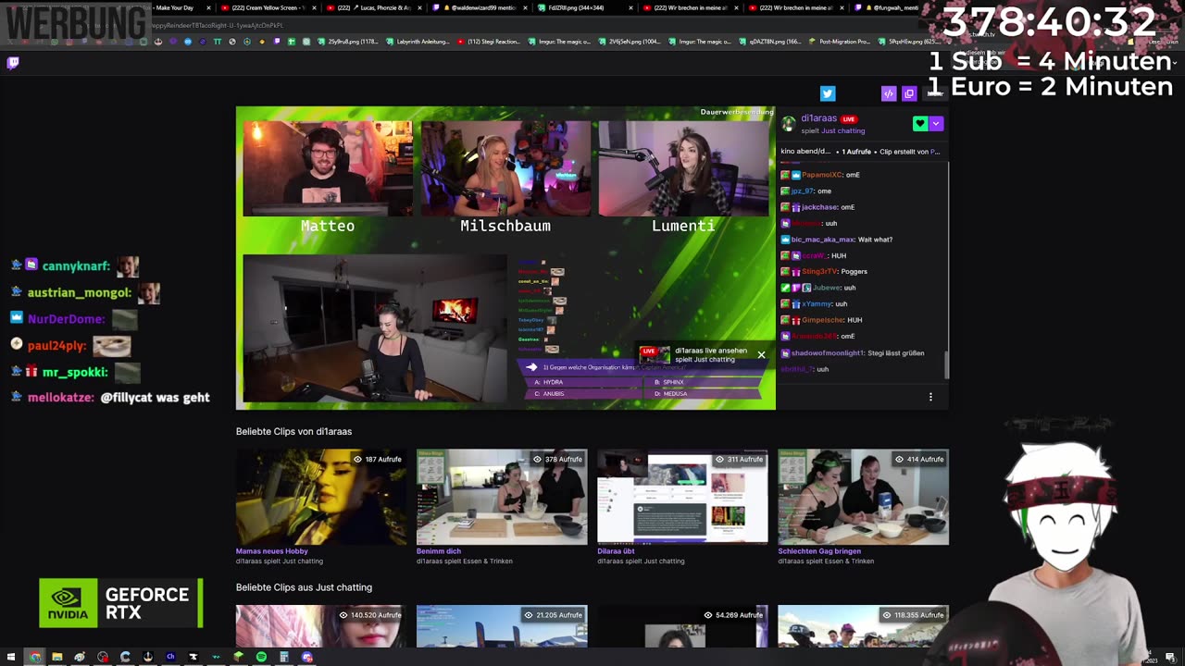The image size is (1185, 666).
Task: Open the clip with 21.205 Aufrufe
Action: click(502, 626)
